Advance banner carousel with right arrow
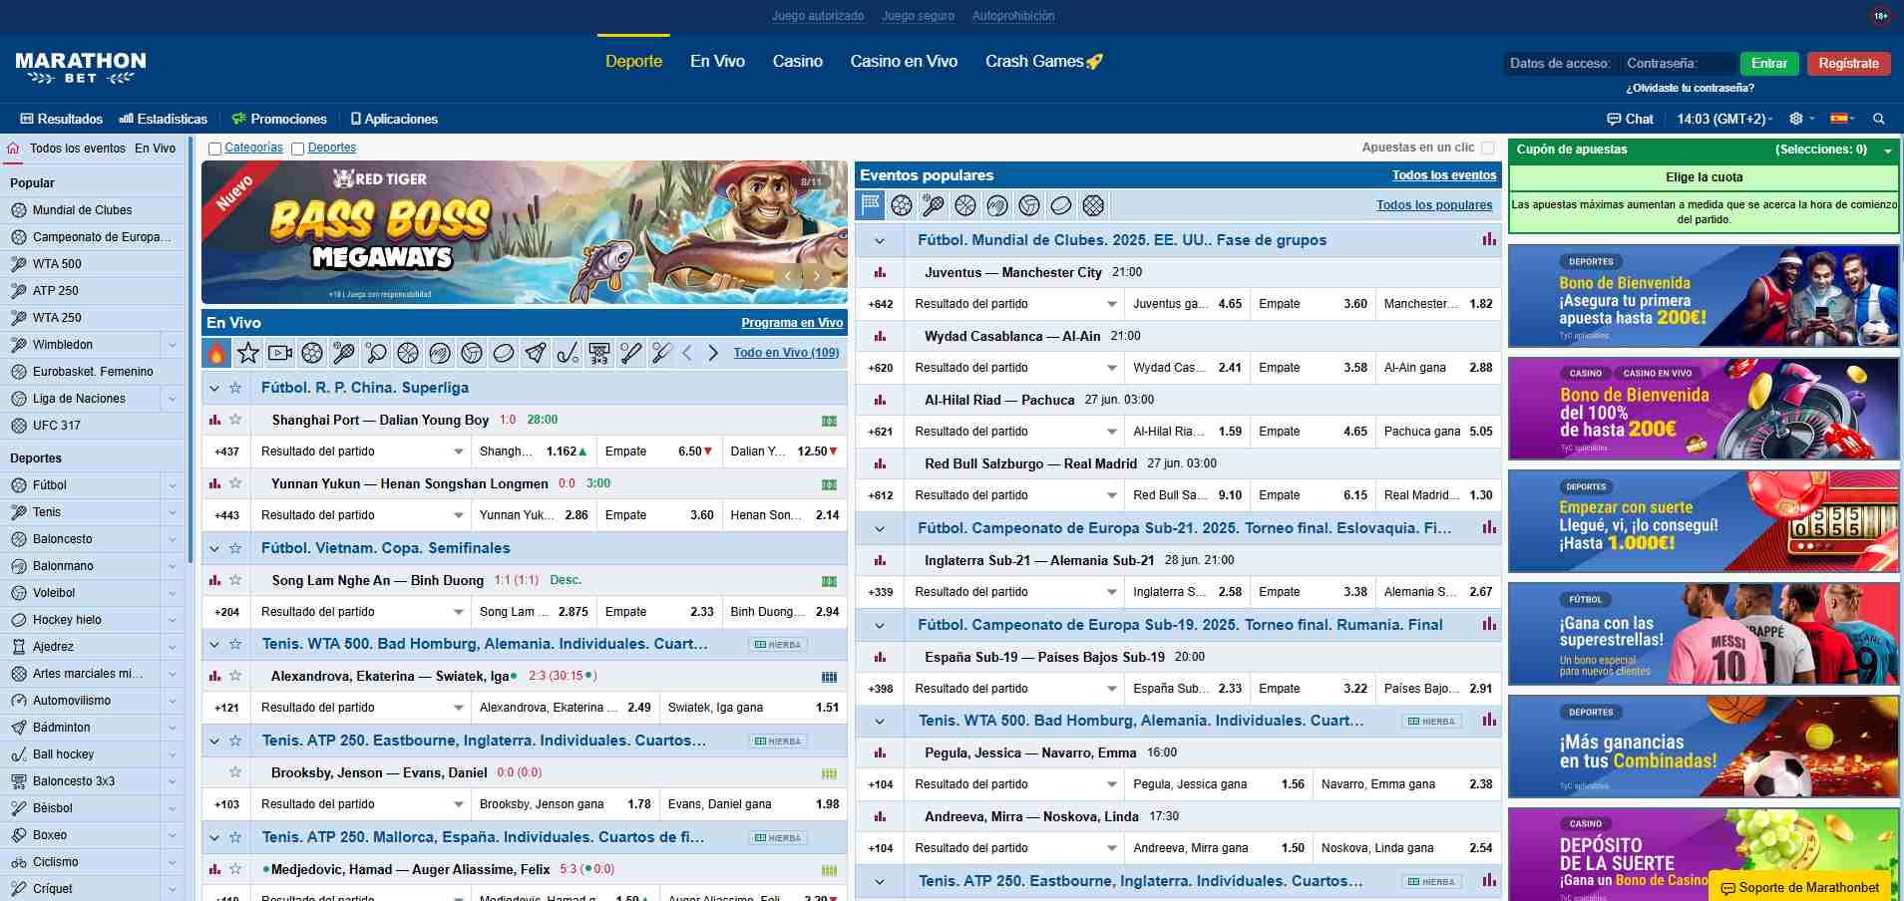This screenshot has width=1904, height=901. (817, 276)
